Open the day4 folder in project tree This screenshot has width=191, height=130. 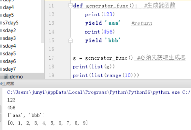[8, 8]
